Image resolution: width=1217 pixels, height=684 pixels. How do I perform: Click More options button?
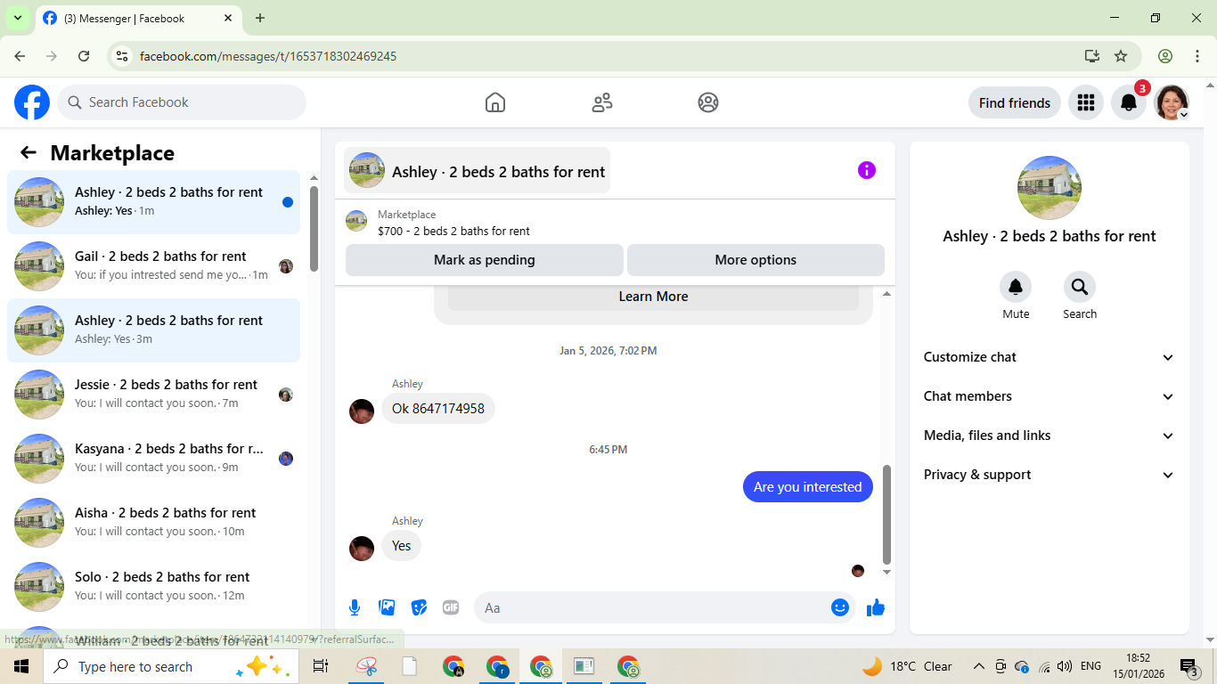756,260
